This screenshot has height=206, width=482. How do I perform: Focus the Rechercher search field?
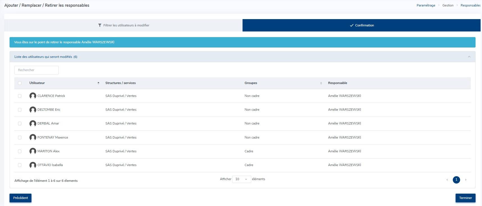click(36, 70)
